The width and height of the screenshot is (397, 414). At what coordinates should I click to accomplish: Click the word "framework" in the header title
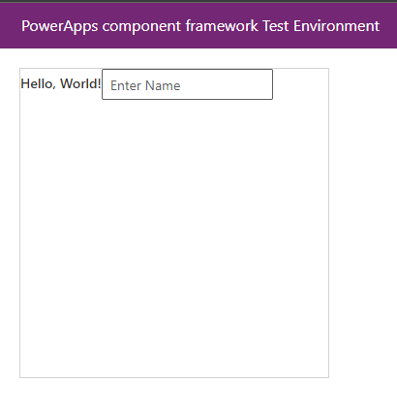tap(222, 26)
